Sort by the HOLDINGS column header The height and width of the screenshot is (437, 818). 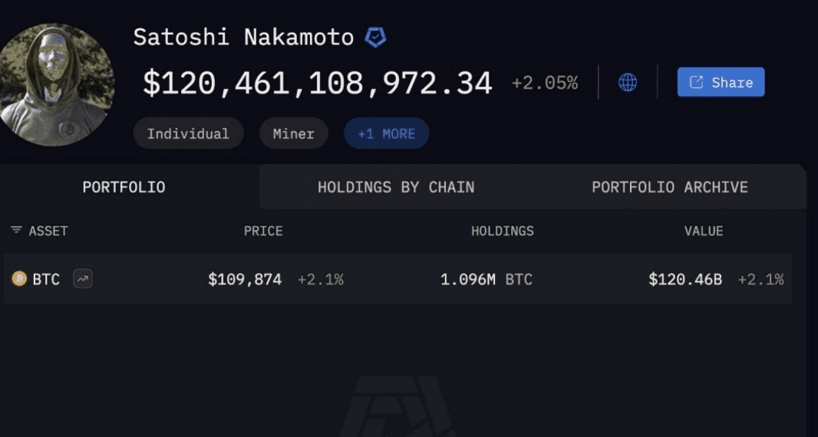(503, 231)
